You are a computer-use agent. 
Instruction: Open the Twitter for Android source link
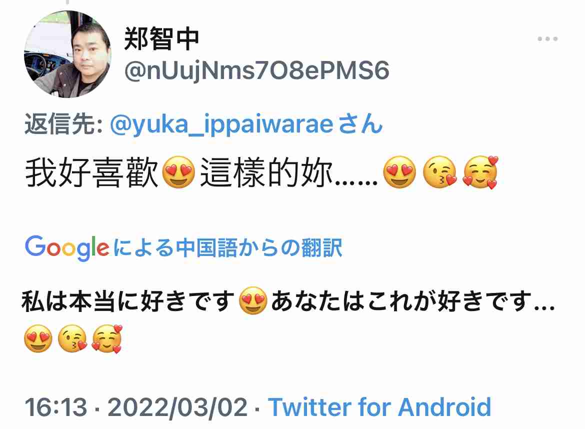[379, 406]
